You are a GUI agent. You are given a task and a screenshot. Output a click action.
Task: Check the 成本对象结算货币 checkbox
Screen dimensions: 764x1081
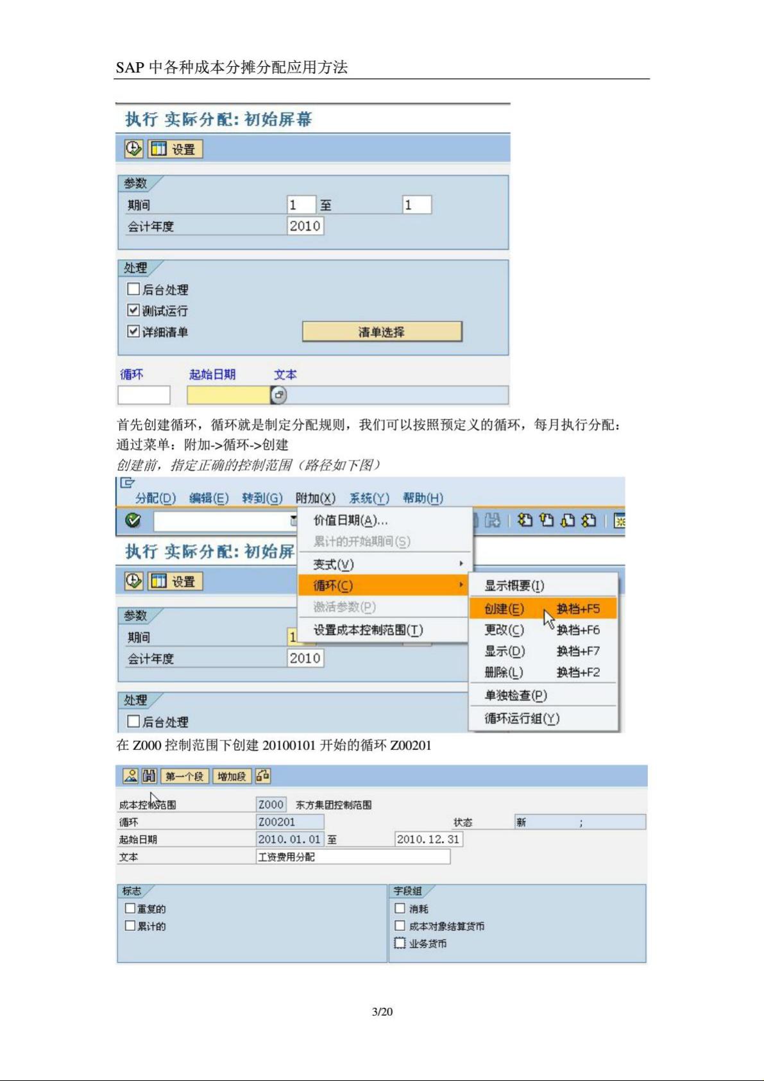400,926
